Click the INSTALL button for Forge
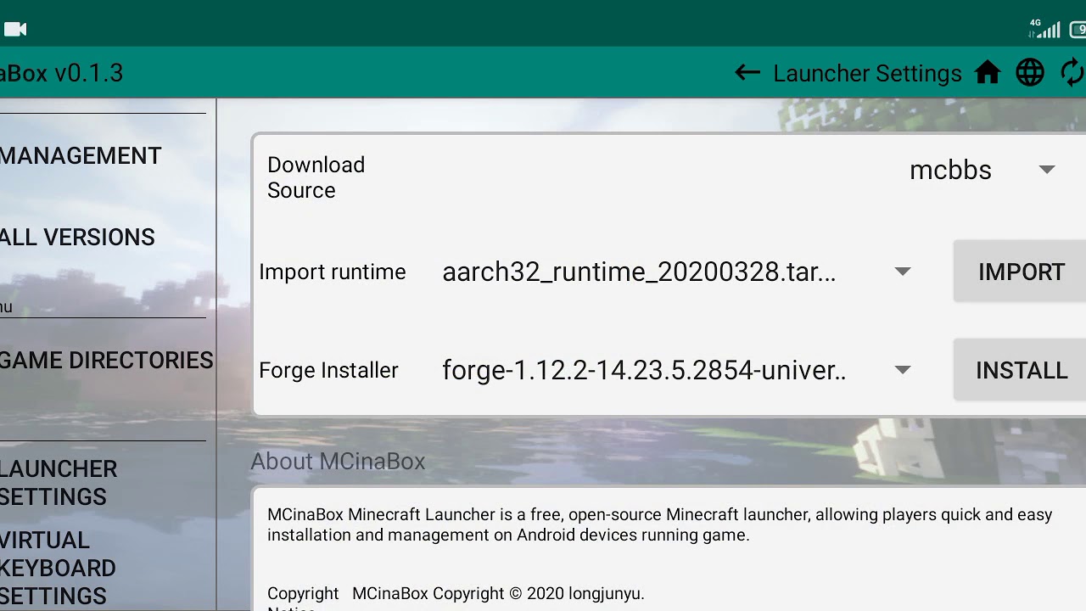1086x611 pixels. coord(1021,370)
